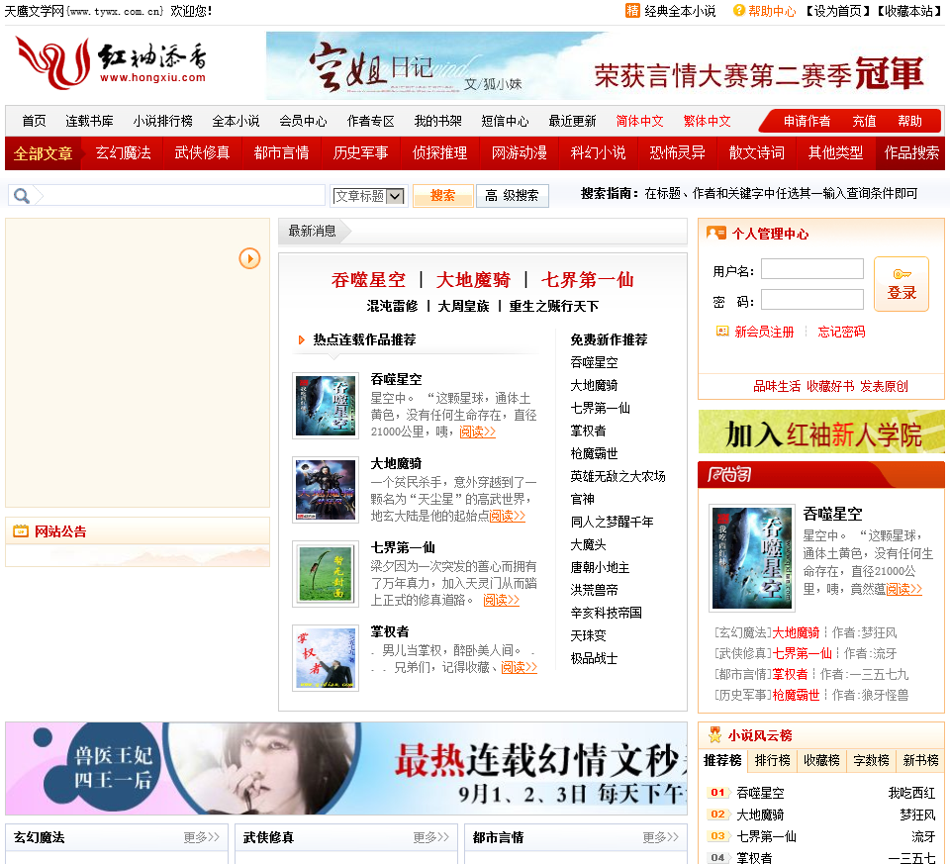950x864 pixels.
Task: Click the 小说风云榜 medal icon
Action: (714, 735)
